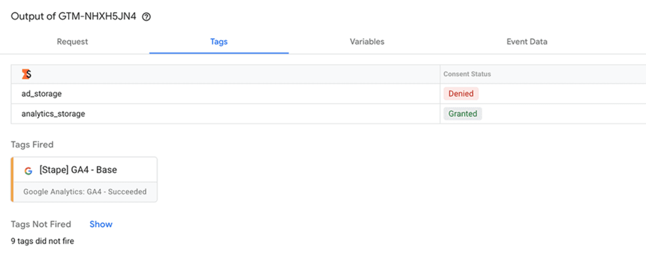
Task: Click the Tags Not Fired section heading
Action: (41, 224)
